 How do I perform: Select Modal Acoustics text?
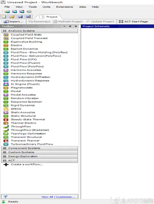[23, 95]
